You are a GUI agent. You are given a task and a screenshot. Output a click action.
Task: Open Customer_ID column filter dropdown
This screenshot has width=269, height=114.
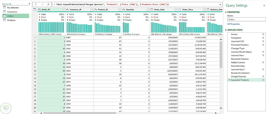[x=92, y=10]
